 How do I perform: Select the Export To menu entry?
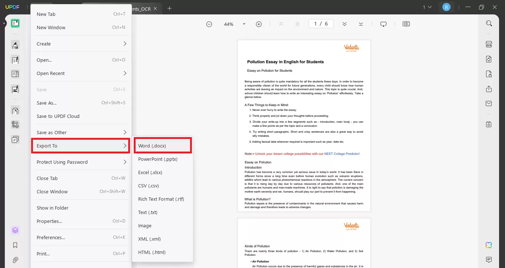(x=81, y=146)
